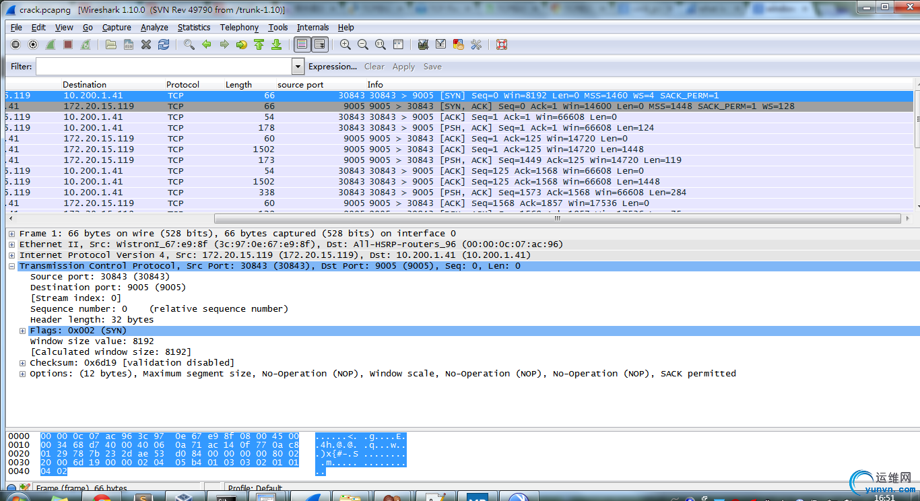Click the Expression... button

[x=333, y=67]
